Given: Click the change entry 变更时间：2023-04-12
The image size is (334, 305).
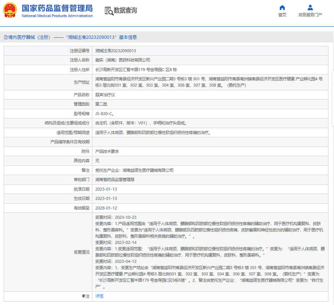Looking at the screenshot, I should (116, 261).
